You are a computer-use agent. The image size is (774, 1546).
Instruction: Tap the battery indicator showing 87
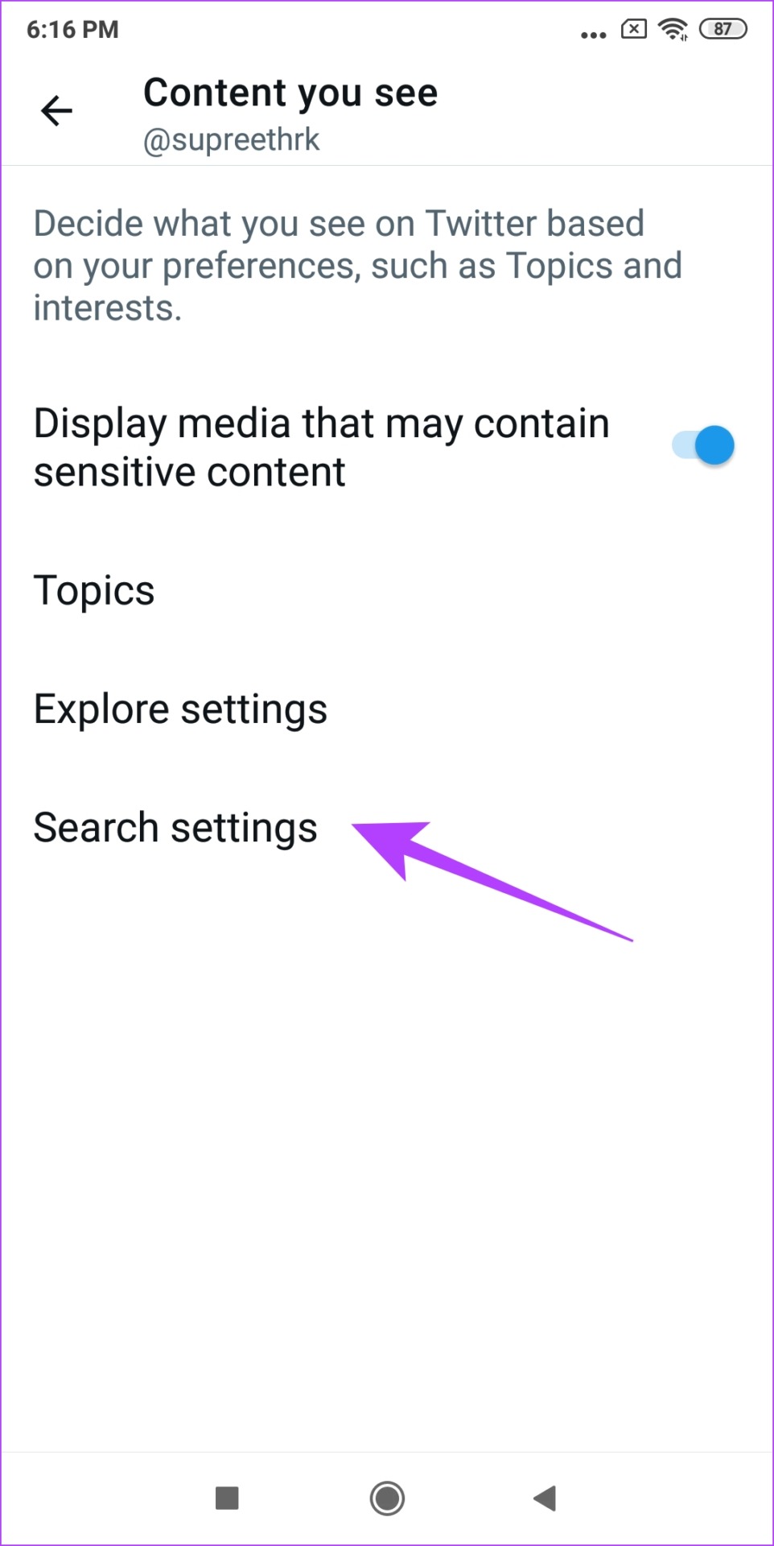coord(723,29)
